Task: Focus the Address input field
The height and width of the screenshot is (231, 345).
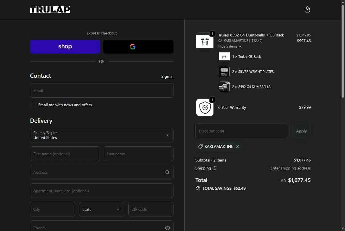Action: click(x=102, y=172)
